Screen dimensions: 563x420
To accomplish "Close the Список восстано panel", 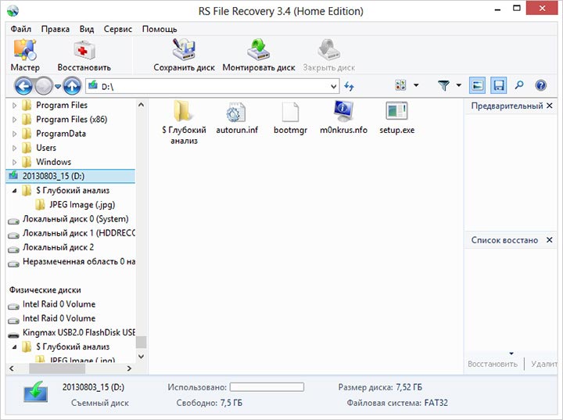I will coord(550,239).
